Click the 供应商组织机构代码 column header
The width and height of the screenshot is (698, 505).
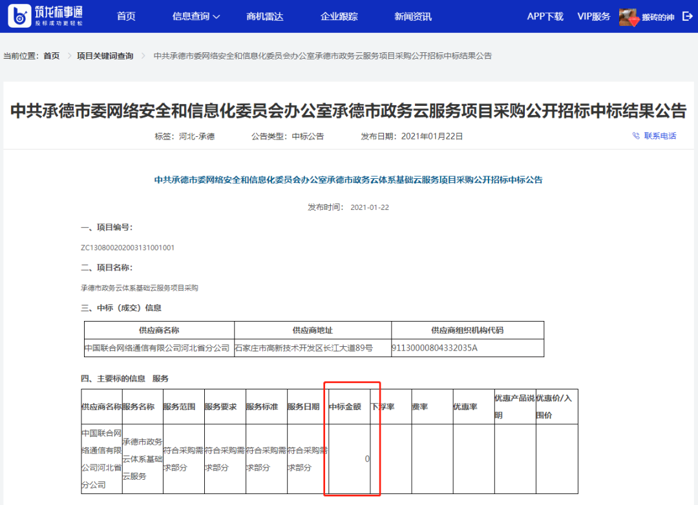pos(467,330)
